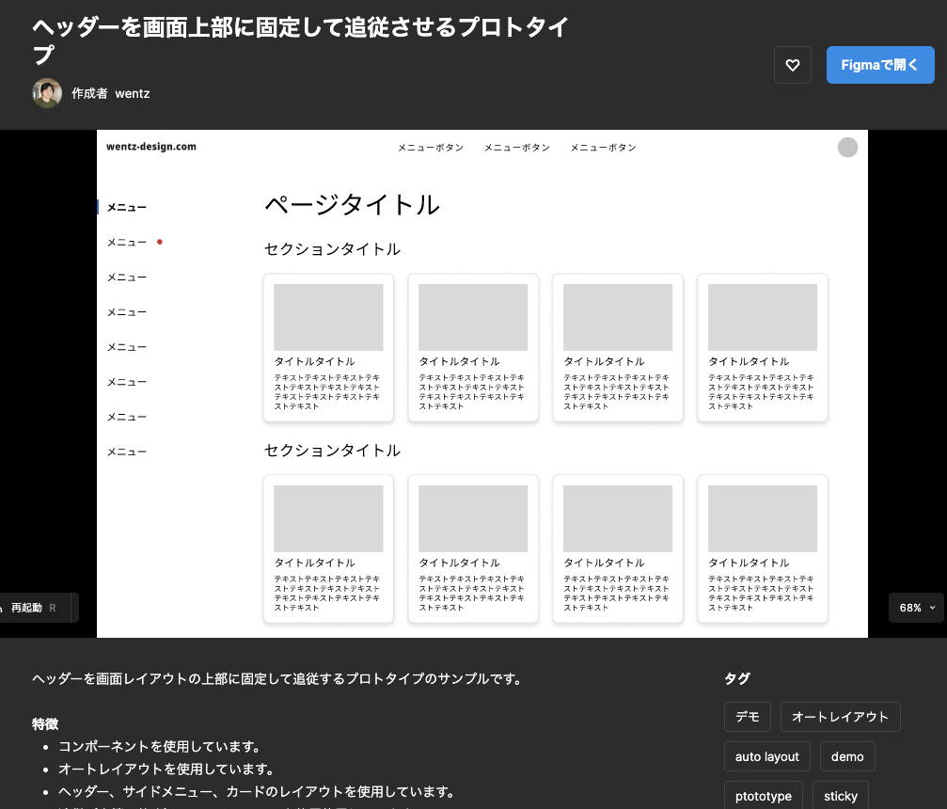The height and width of the screenshot is (809, 947).
Task: Click the auto layout tag
Action: click(766, 755)
